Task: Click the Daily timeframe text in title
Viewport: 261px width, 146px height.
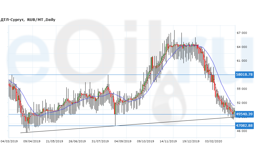Action: pos(50,20)
